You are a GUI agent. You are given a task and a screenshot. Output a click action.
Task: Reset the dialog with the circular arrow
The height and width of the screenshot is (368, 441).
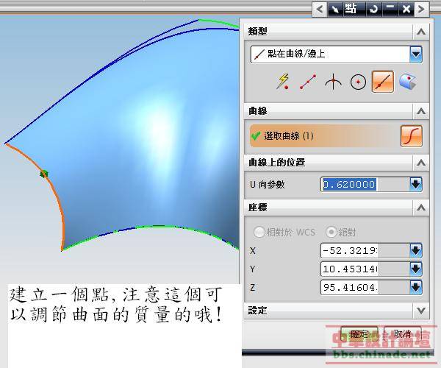[373, 10]
